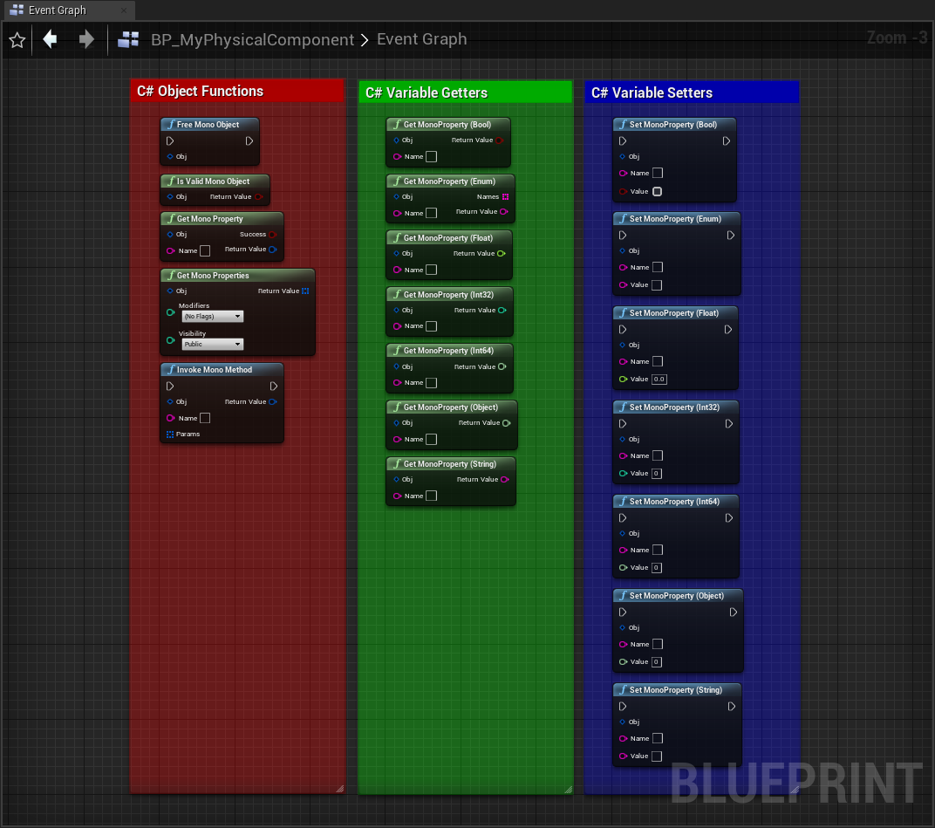The image size is (935, 828).
Task: Click the Name field on Get MonoProperty (Enum)
Action: coord(432,213)
